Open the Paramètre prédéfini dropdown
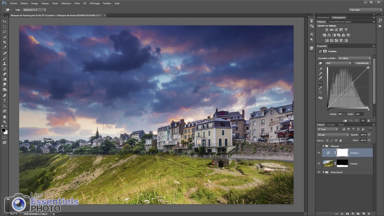 (x=354, y=58)
